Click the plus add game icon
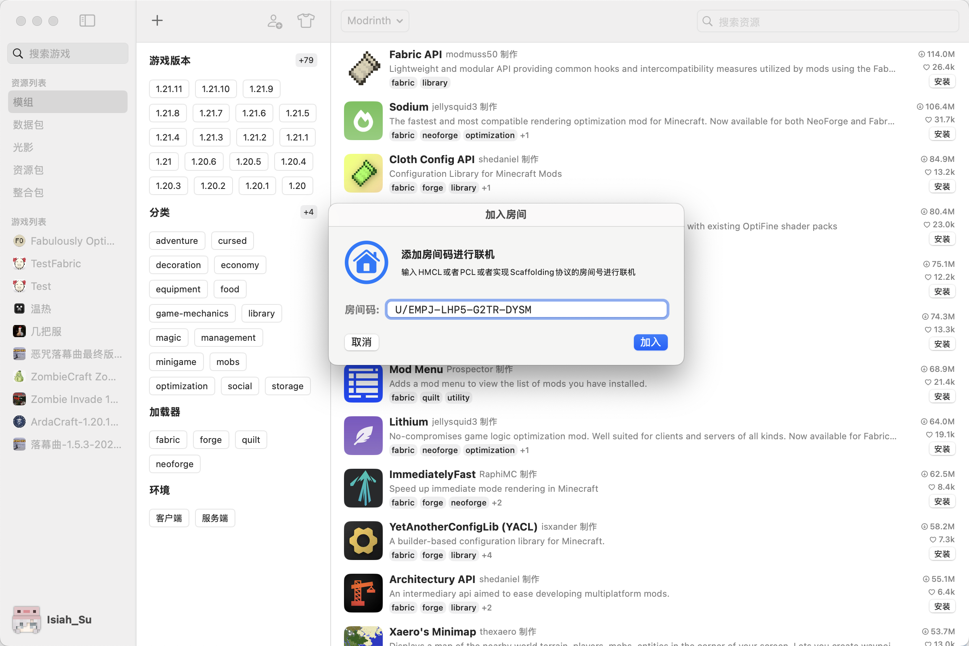The width and height of the screenshot is (969, 646). (x=157, y=21)
